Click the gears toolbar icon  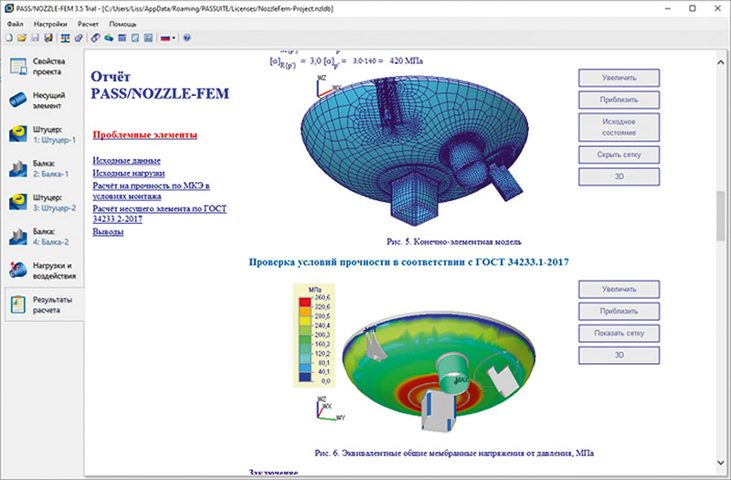click(x=79, y=38)
